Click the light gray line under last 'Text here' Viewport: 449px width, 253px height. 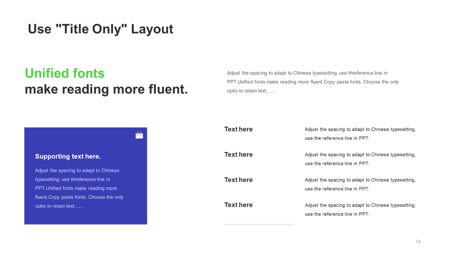pos(259,225)
